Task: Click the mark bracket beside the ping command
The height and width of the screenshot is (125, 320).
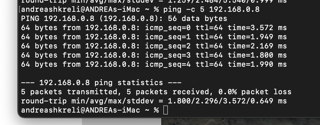Action: [x=20, y=9]
